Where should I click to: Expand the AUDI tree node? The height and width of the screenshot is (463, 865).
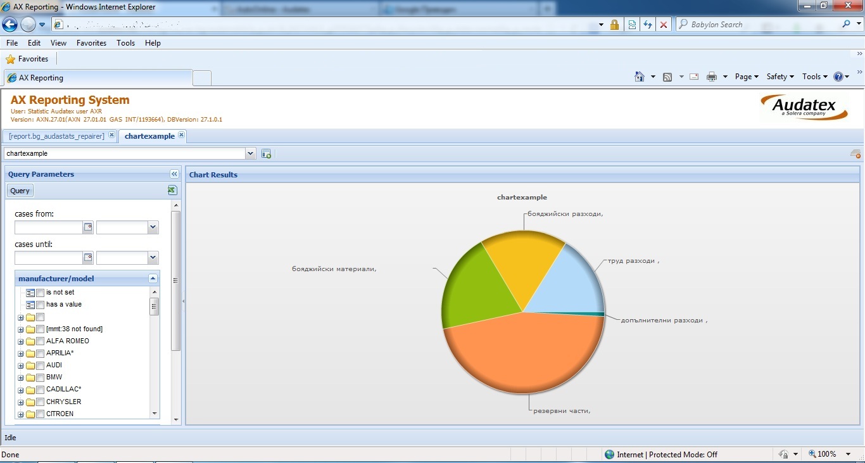coord(21,366)
